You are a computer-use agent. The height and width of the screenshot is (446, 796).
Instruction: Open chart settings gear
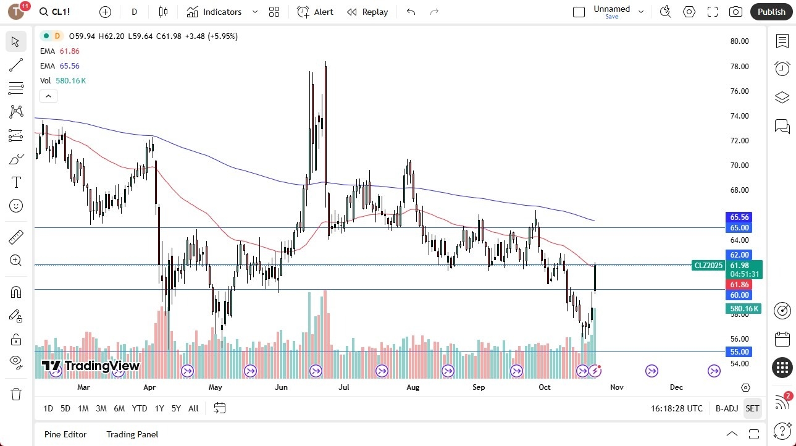point(689,12)
